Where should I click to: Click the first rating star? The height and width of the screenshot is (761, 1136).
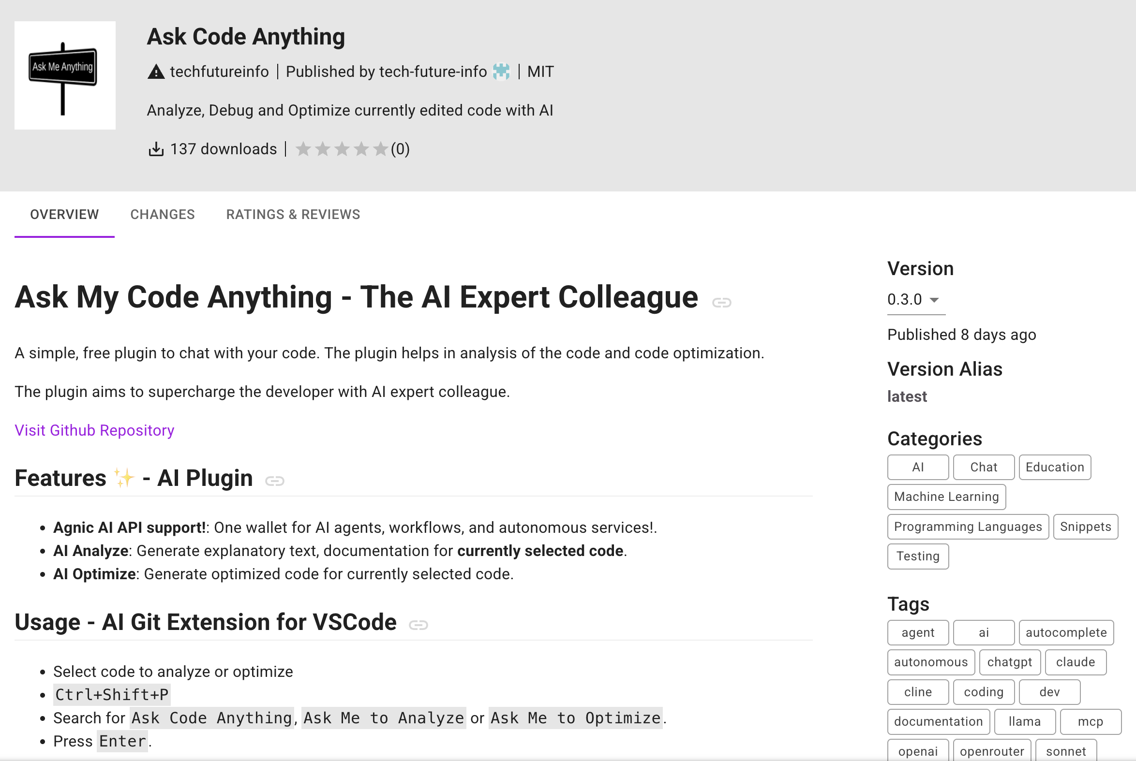pos(304,149)
